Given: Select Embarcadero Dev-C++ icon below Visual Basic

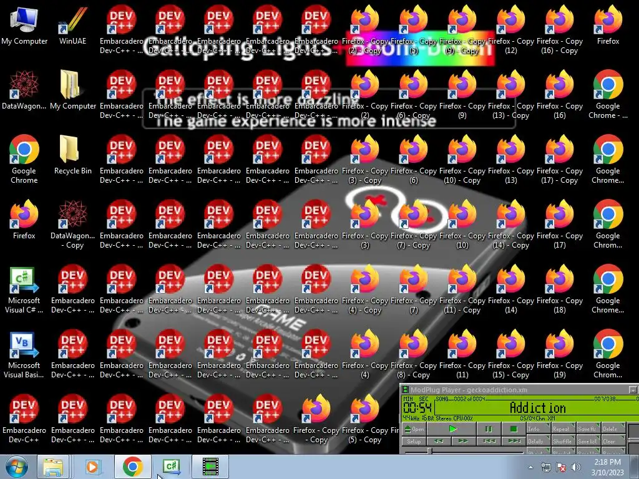Looking at the screenshot, I should pyautogui.click(x=24, y=419).
